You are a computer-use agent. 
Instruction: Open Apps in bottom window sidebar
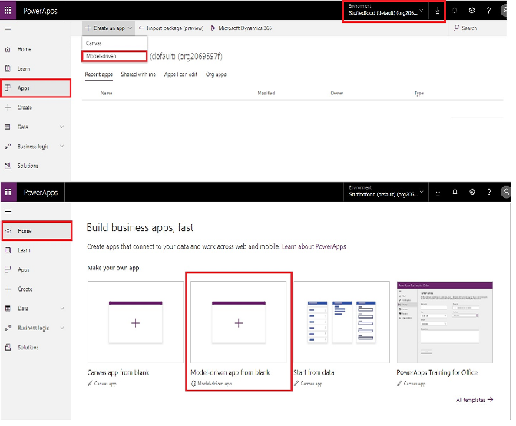pos(36,269)
